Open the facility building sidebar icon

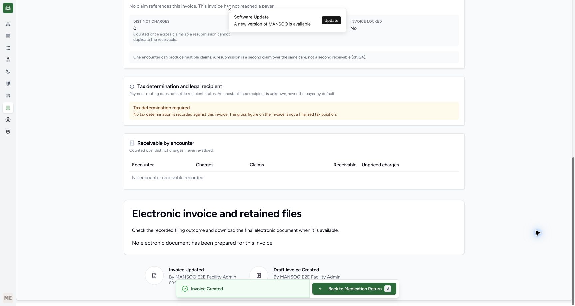[x=8, y=24]
